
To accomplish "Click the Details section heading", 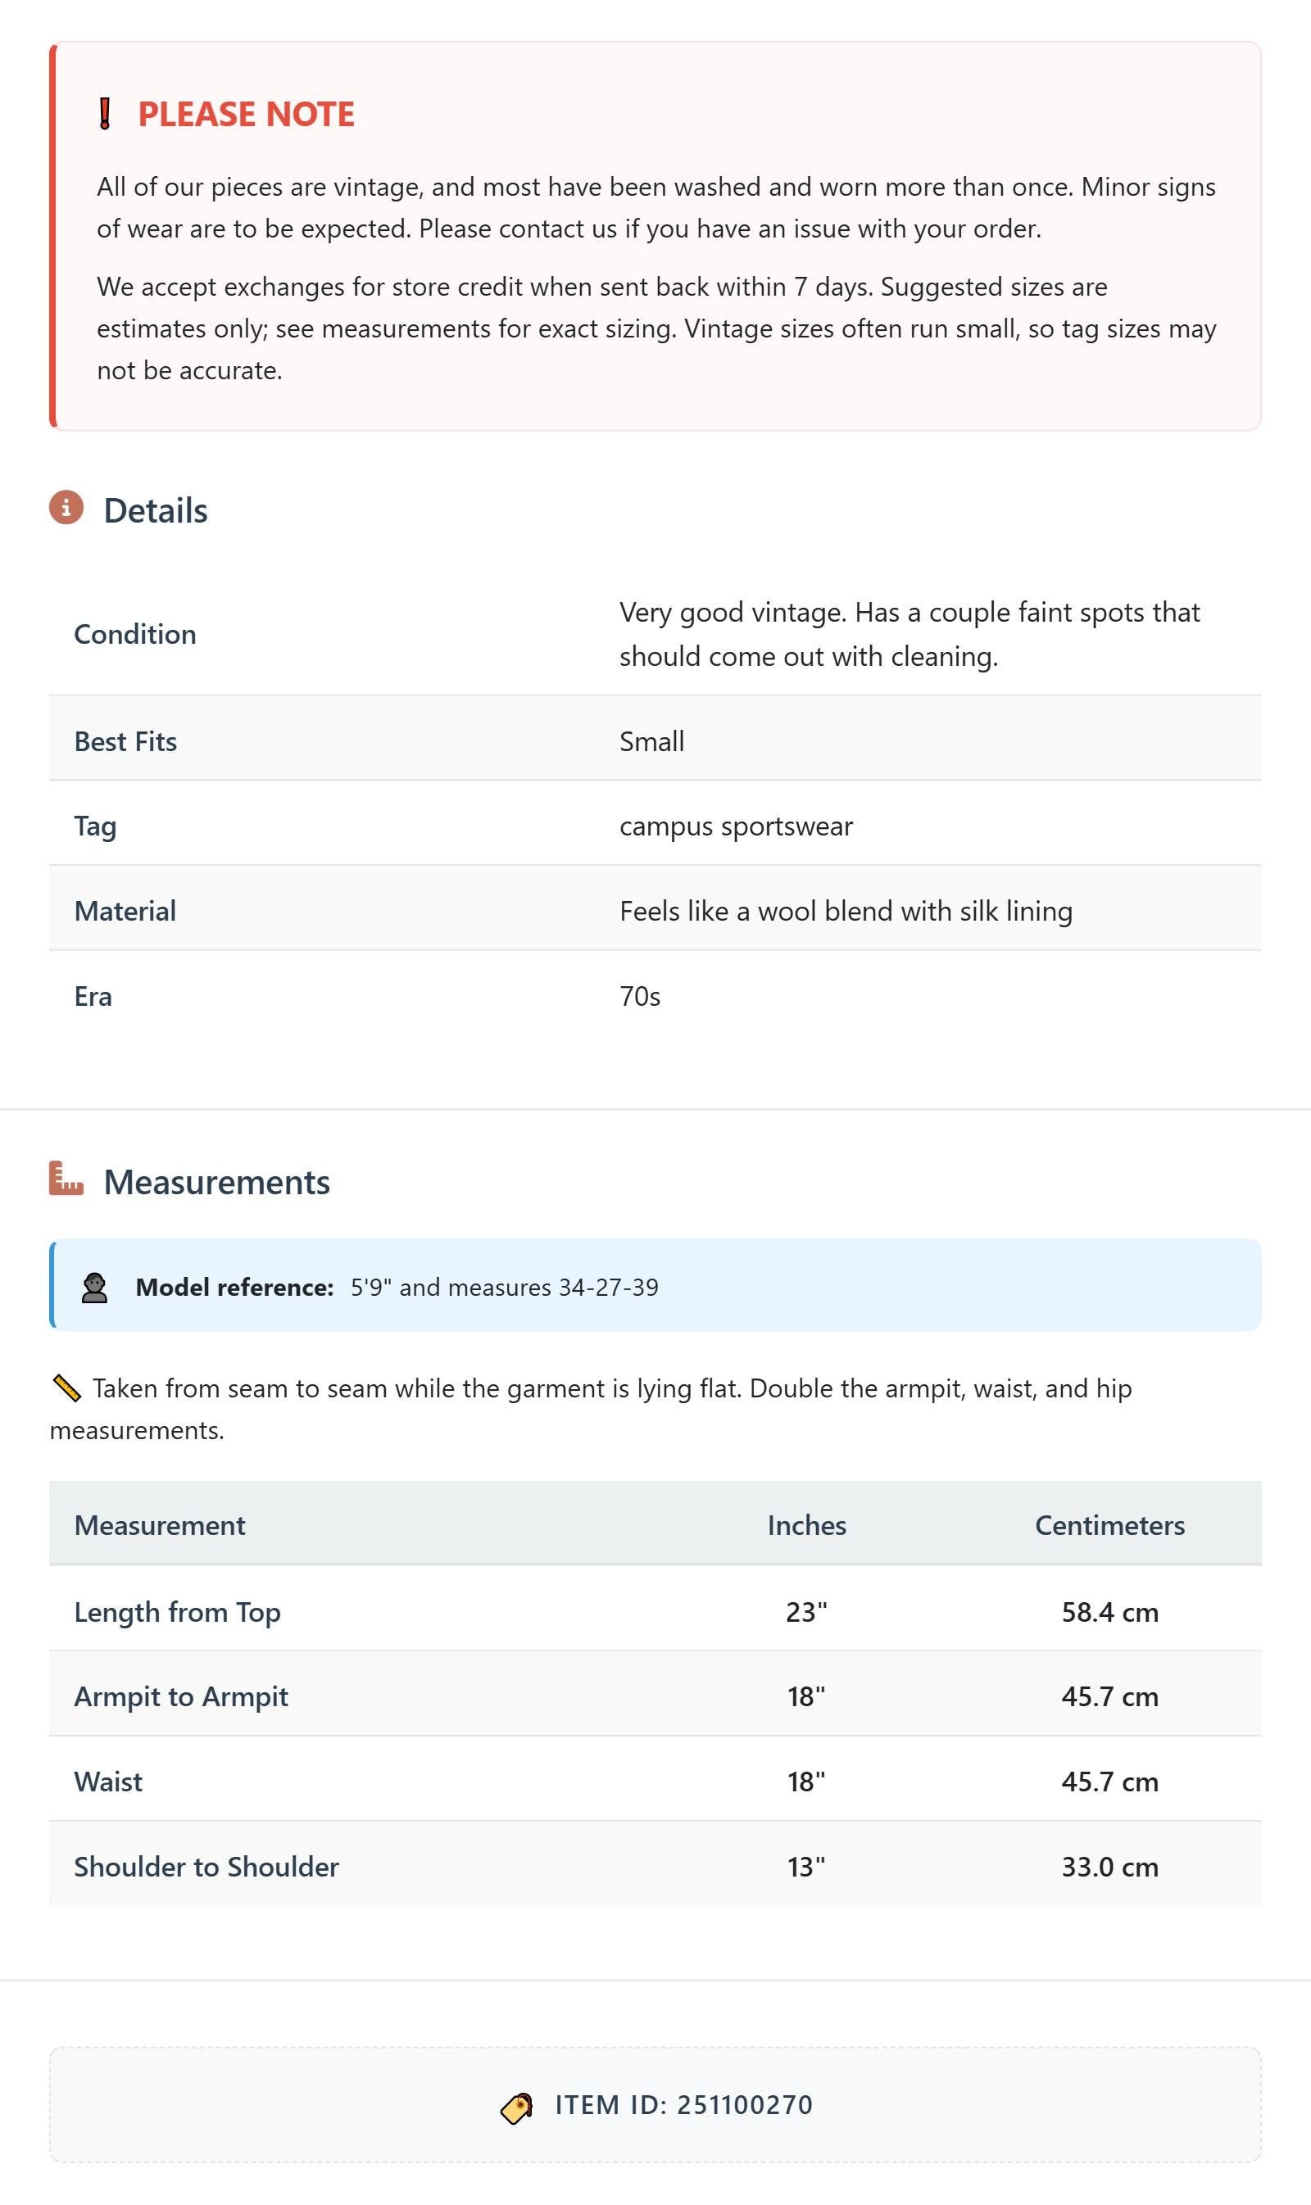I will click(156, 510).
